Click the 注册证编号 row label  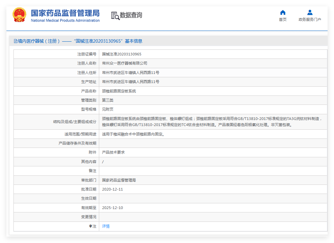click(87, 54)
